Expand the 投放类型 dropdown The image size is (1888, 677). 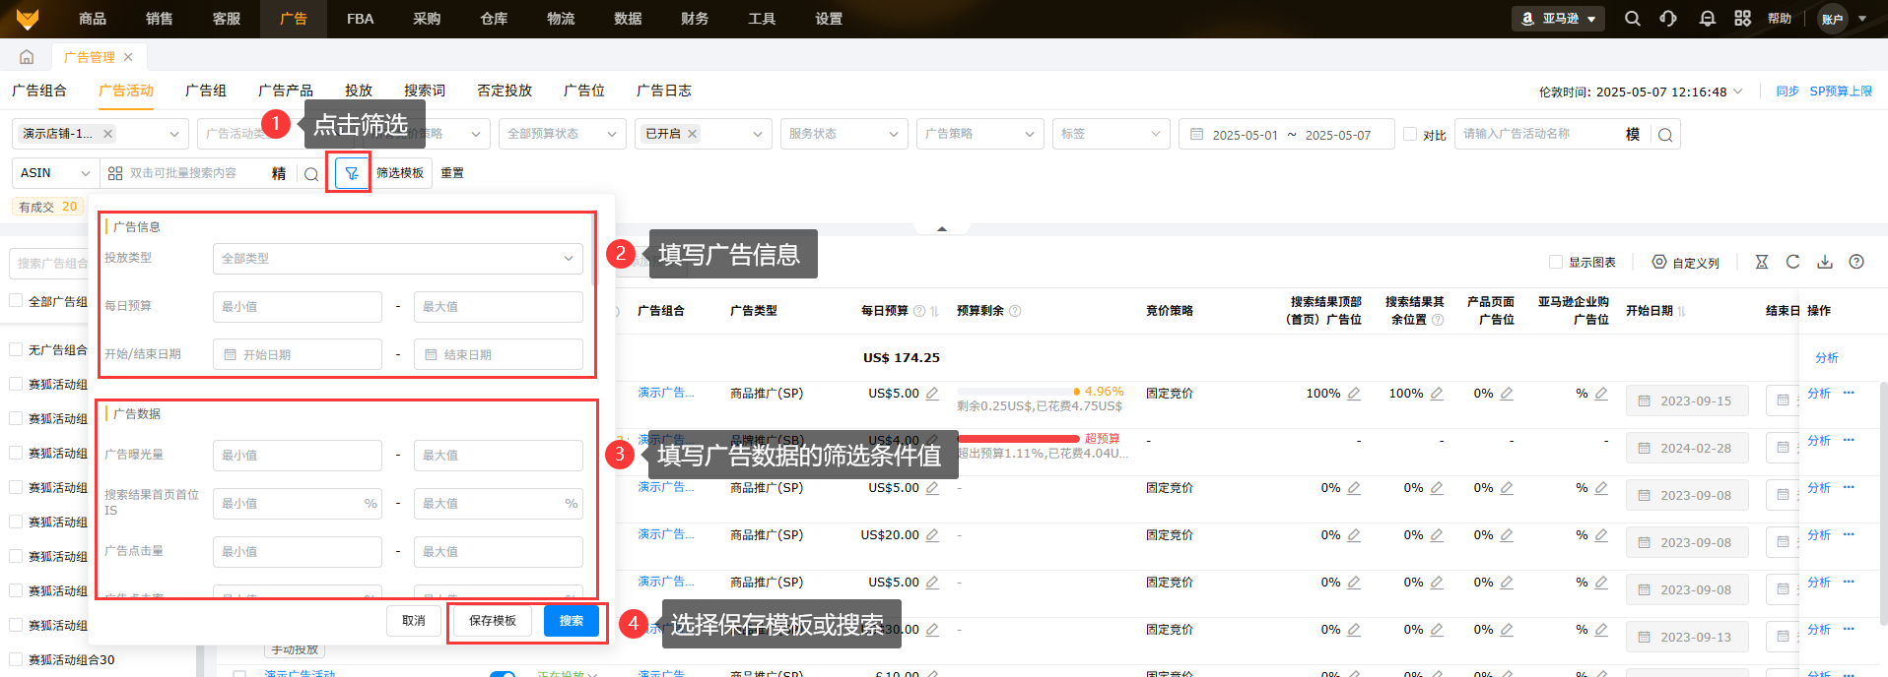tap(397, 258)
